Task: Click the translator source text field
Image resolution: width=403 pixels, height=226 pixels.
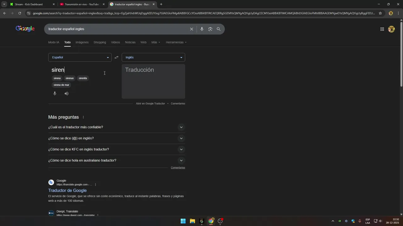Action: pos(80,70)
